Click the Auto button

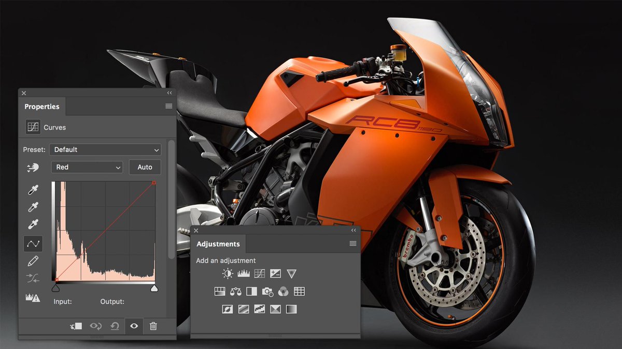[145, 167]
